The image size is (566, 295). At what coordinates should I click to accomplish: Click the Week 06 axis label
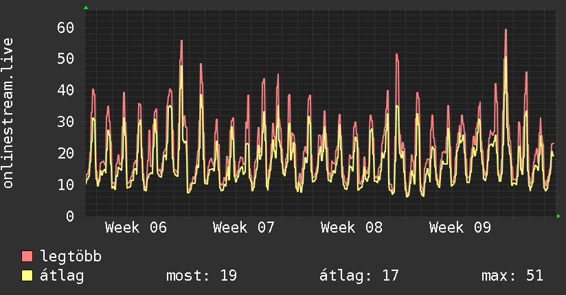point(136,228)
